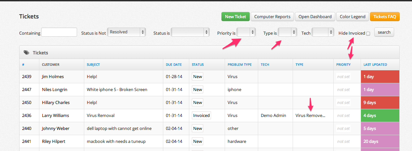This screenshot has width=412, height=151.
Task: Open the Status is Not dropdown
Action: click(x=126, y=32)
